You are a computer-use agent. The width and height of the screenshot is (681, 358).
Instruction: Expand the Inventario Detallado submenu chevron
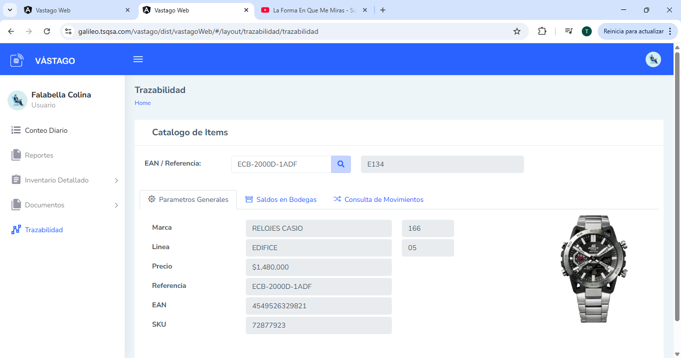116,180
